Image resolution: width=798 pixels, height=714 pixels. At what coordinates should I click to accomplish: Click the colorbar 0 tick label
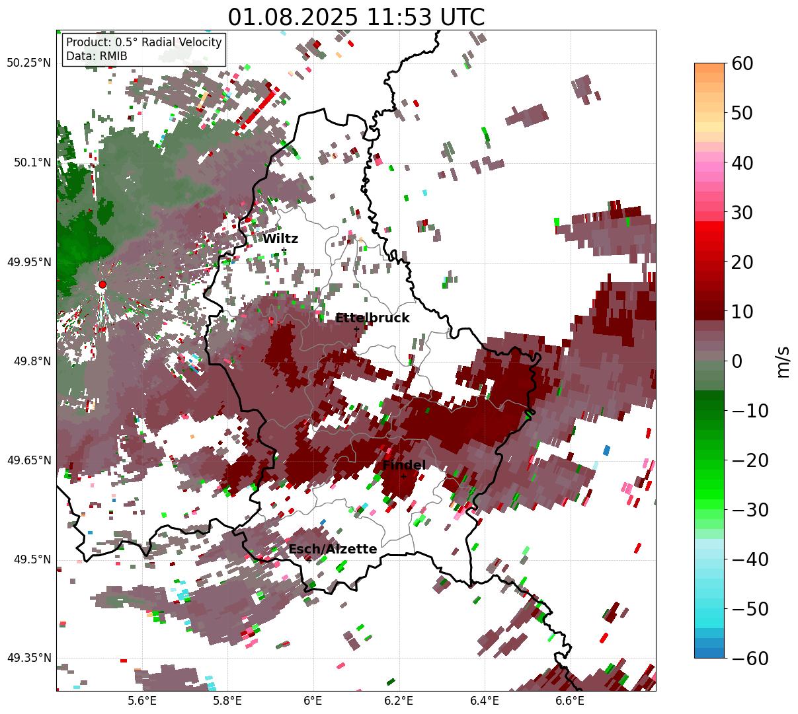tap(736, 361)
